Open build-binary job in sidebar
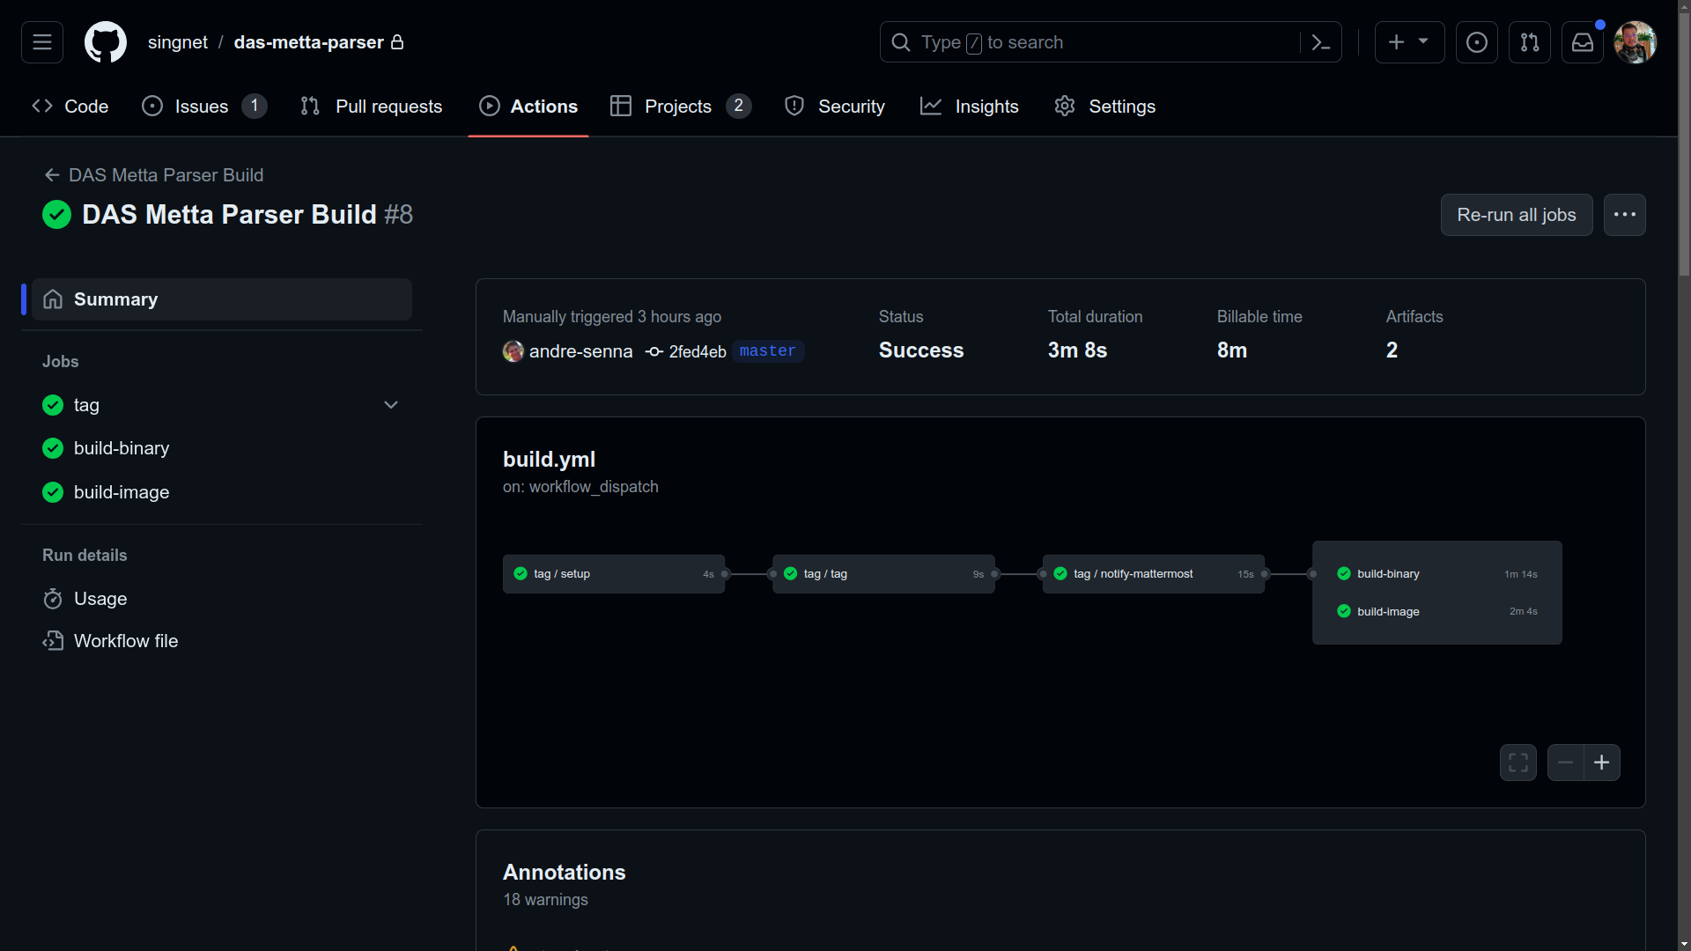This screenshot has width=1691, height=951. click(x=122, y=448)
